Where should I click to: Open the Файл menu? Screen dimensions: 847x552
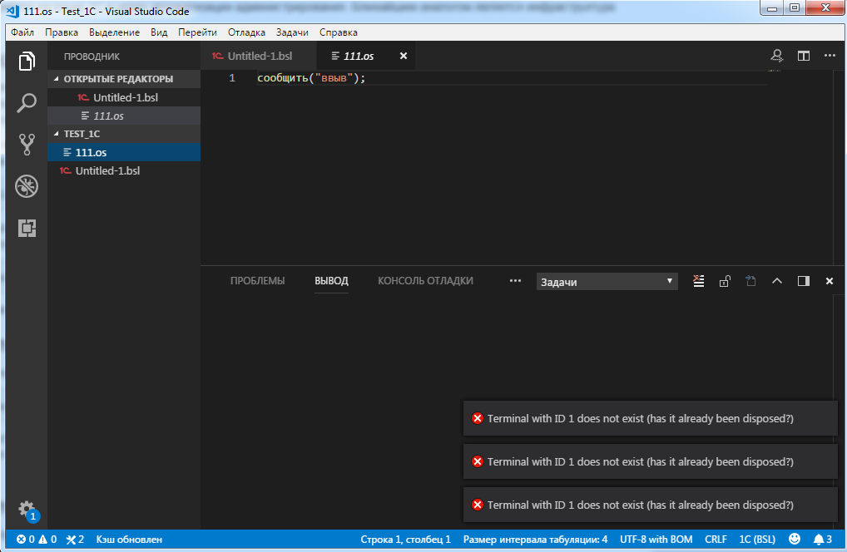pos(22,32)
